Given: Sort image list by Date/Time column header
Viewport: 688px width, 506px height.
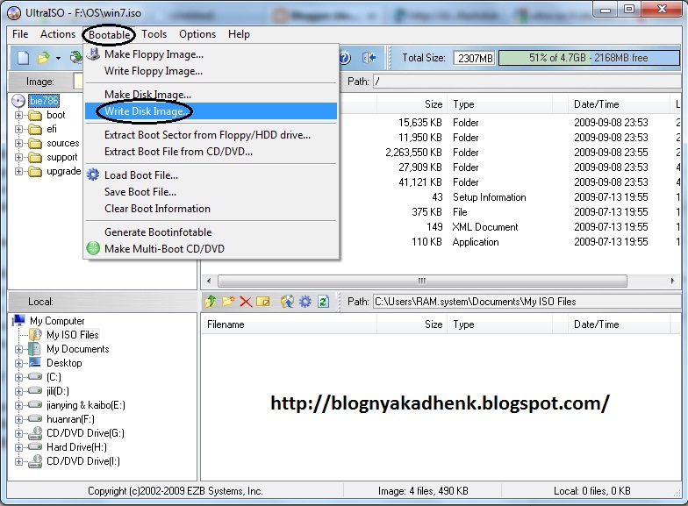Looking at the screenshot, I should (x=619, y=104).
